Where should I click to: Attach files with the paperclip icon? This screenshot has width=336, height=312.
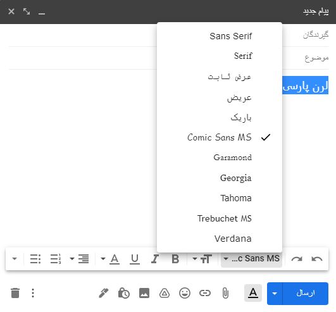click(x=225, y=293)
